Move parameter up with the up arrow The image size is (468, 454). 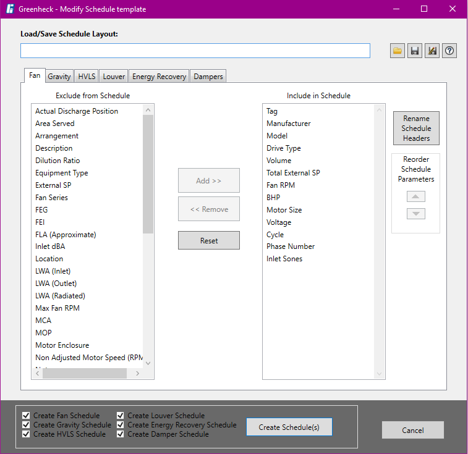coord(416,196)
